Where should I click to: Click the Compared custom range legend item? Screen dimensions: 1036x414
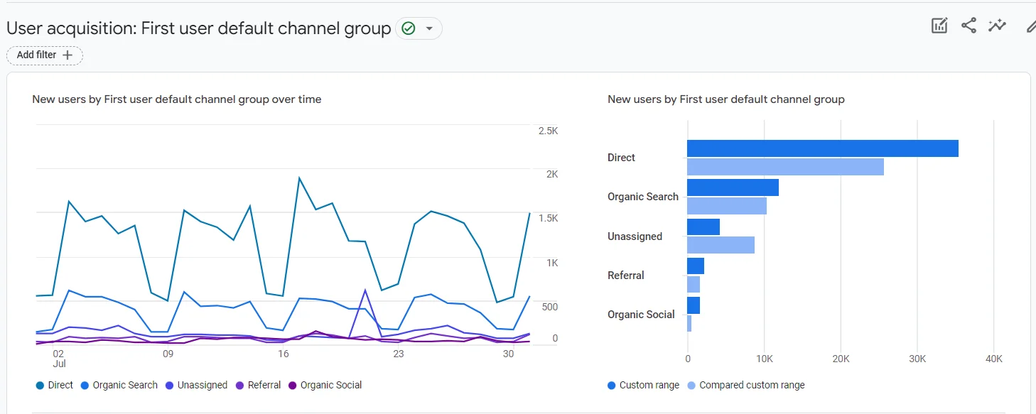746,385
